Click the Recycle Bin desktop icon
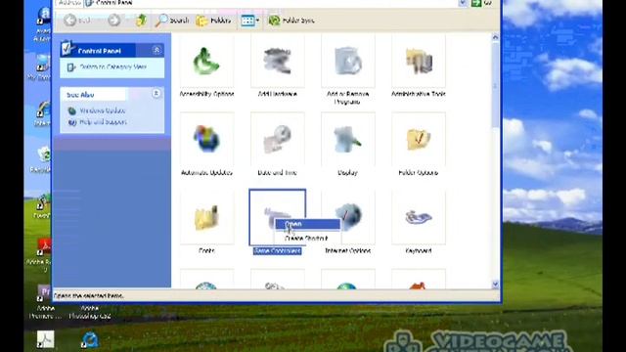 (x=42, y=159)
